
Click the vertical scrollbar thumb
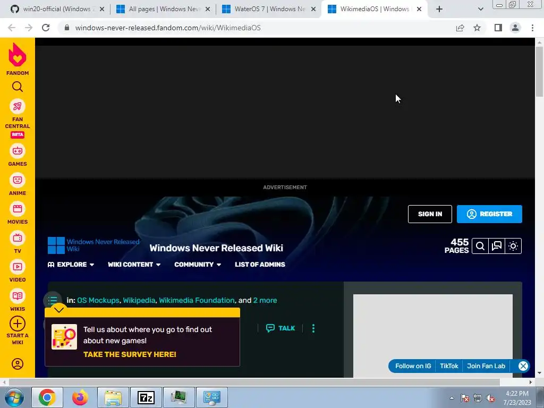[x=539, y=72]
